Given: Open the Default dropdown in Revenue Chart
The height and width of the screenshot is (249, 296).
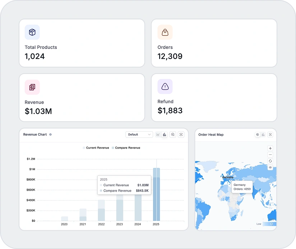Looking at the screenshot, I should click(139, 135).
